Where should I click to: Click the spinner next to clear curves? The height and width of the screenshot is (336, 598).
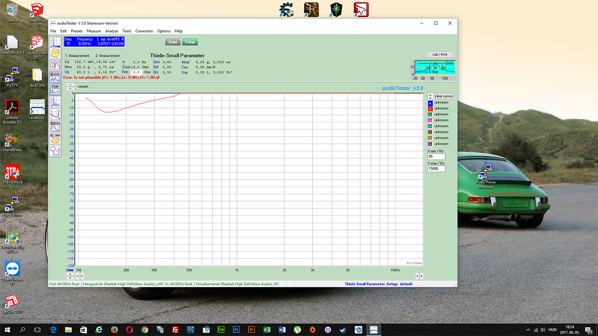430,96
